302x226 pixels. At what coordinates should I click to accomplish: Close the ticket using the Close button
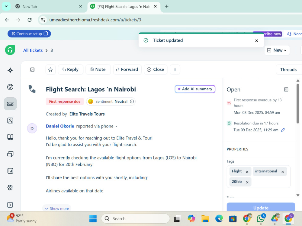click(156, 70)
